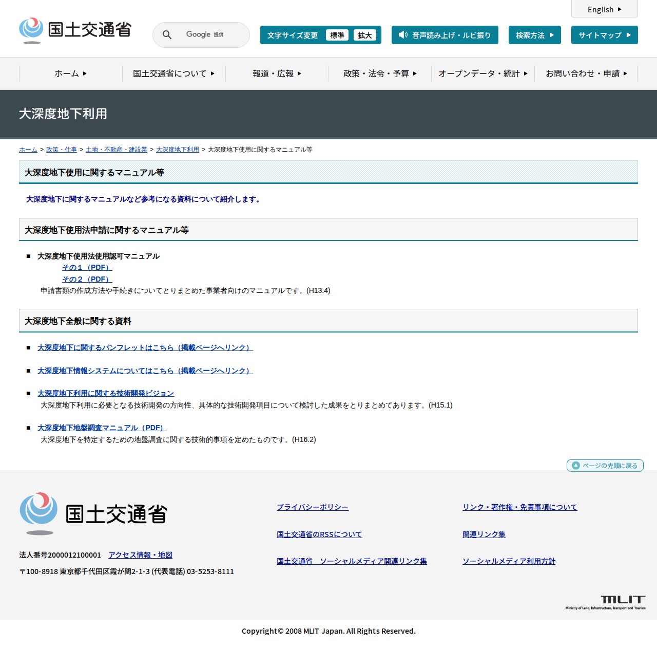Open the プライバシーポリシー footer link
The image size is (657, 646).
[313, 507]
